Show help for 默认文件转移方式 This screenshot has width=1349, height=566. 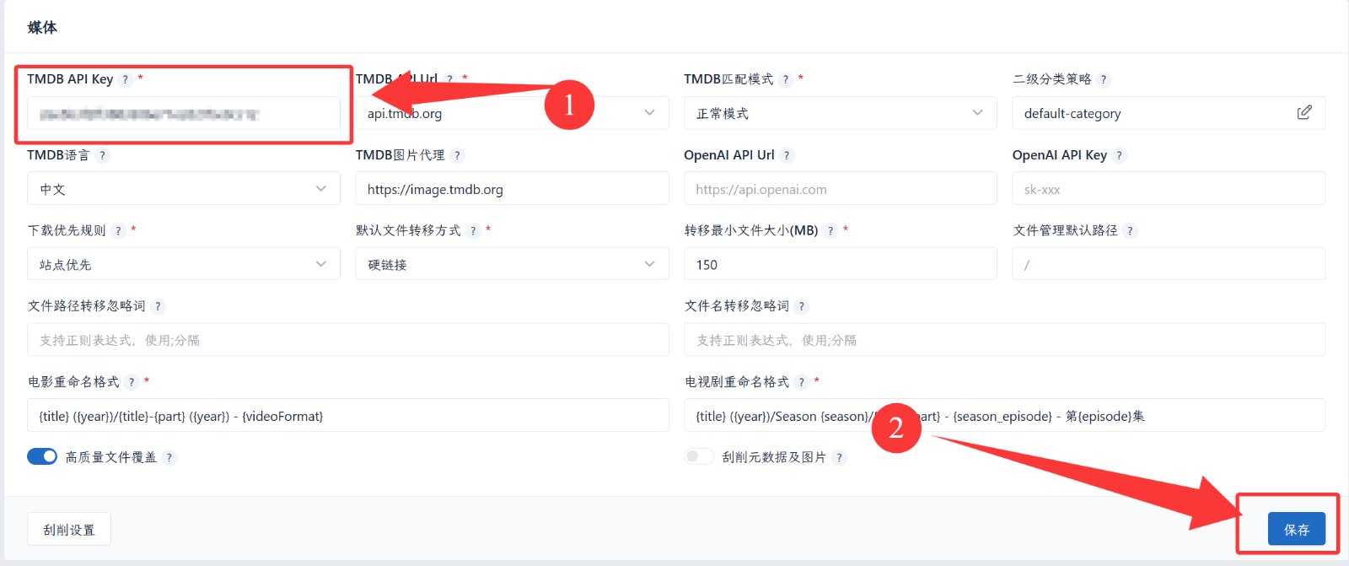[473, 231]
